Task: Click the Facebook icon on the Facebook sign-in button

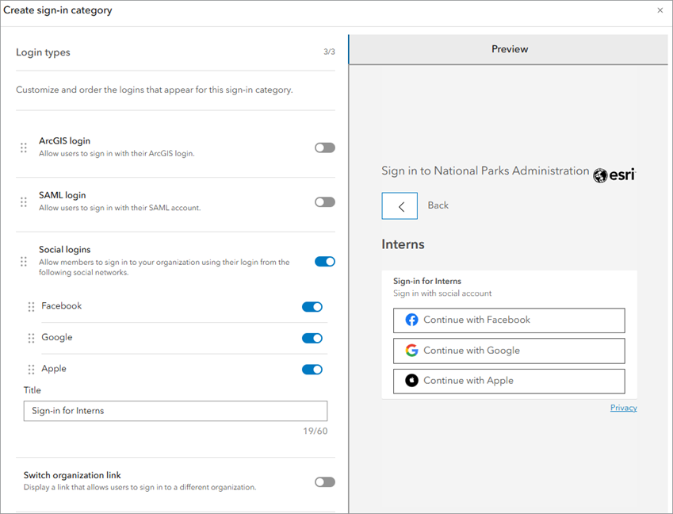Action: pos(411,320)
